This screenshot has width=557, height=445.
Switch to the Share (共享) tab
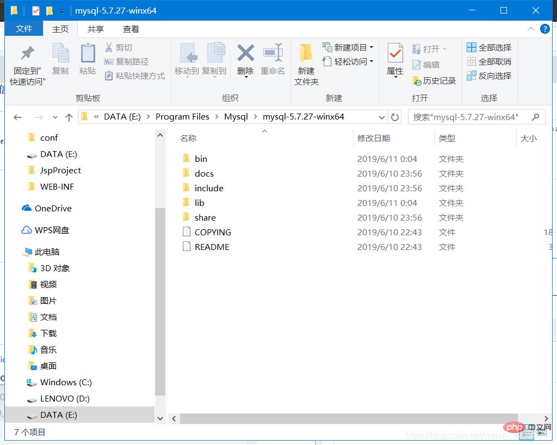pos(96,29)
